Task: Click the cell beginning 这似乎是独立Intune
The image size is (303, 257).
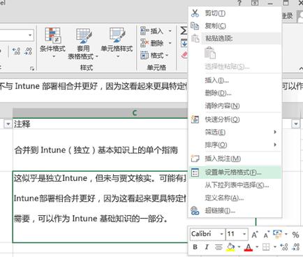Action: click(x=100, y=207)
